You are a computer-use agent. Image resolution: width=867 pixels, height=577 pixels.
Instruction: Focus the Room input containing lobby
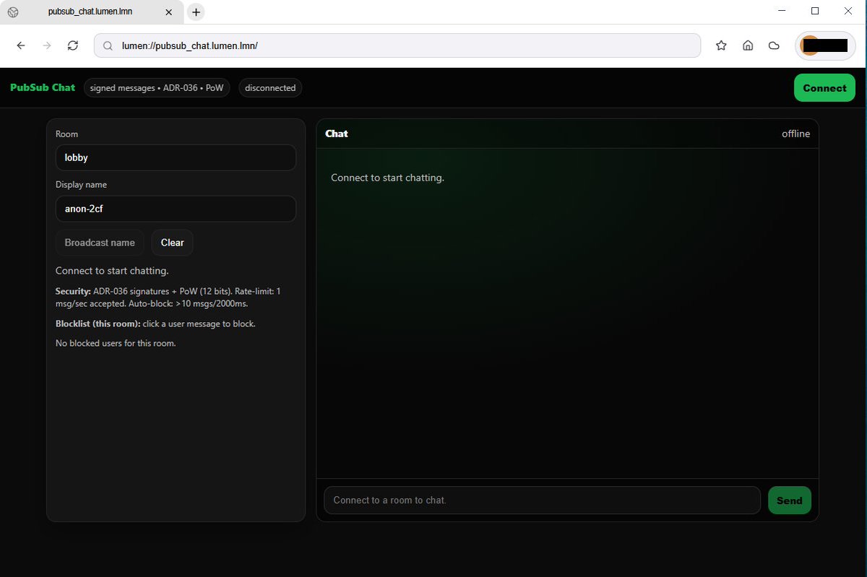click(x=176, y=157)
